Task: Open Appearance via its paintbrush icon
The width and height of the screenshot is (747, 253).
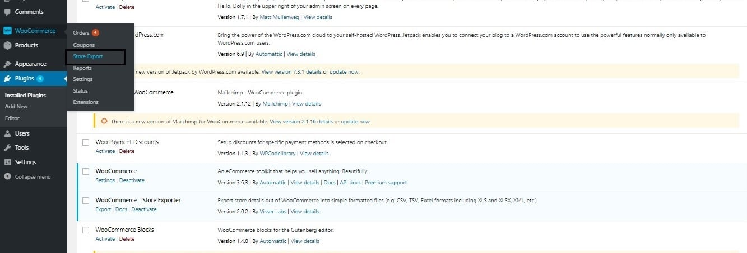Action: coord(7,64)
